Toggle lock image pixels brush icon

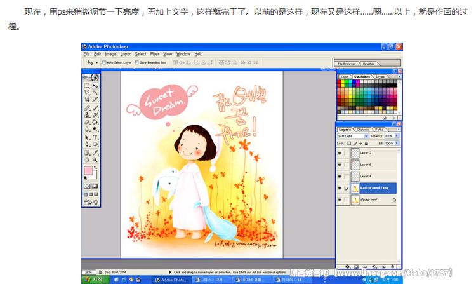click(x=355, y=144)
